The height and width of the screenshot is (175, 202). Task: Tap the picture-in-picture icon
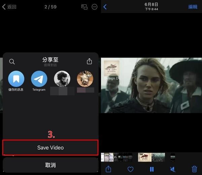pos(84,7)
